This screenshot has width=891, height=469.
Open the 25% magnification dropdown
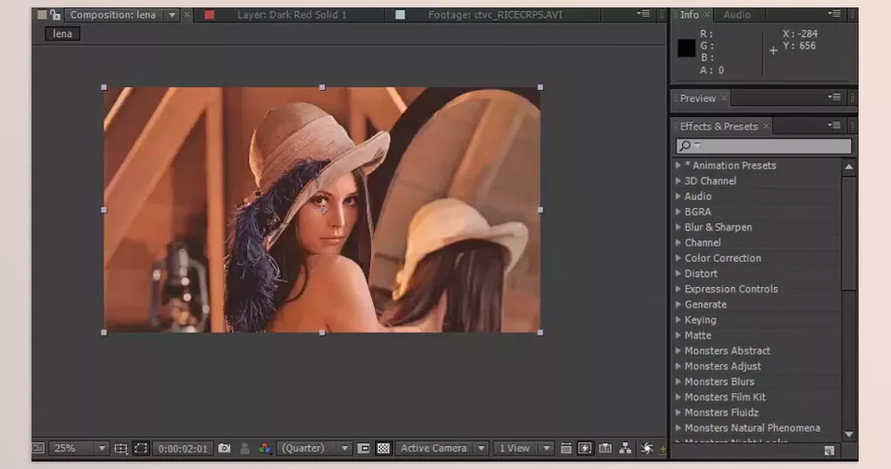tap(78, 449)
